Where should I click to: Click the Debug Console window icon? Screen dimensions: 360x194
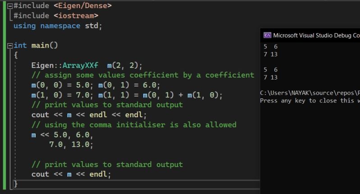267,35
